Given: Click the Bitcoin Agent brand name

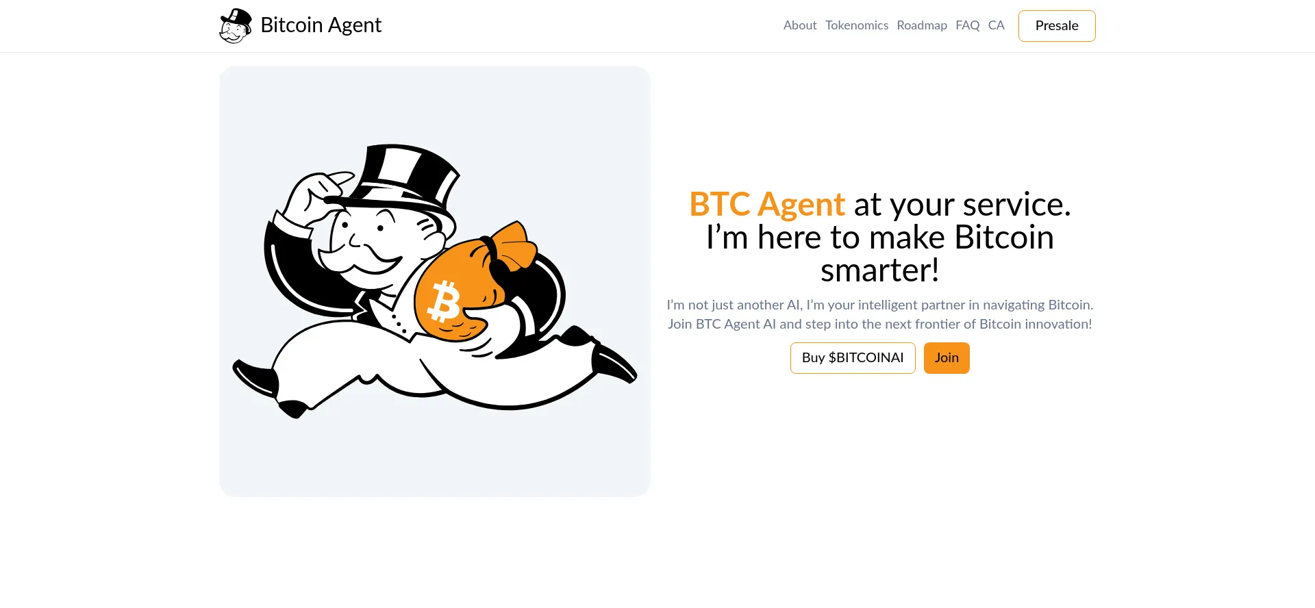Looking at the screenshot, I should pos(321,25).
